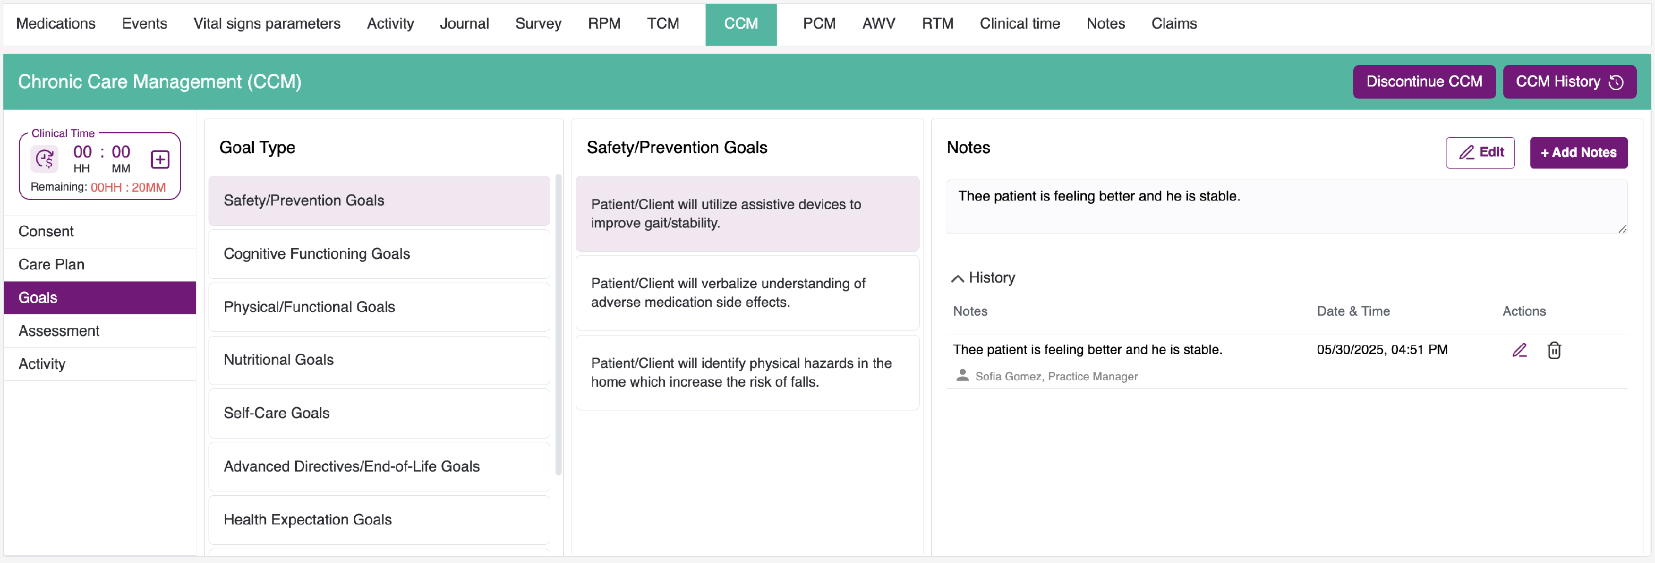Click the add clinical time plus icon
1655x563 pixels.
pyautogui.click(x=160, y=159)
